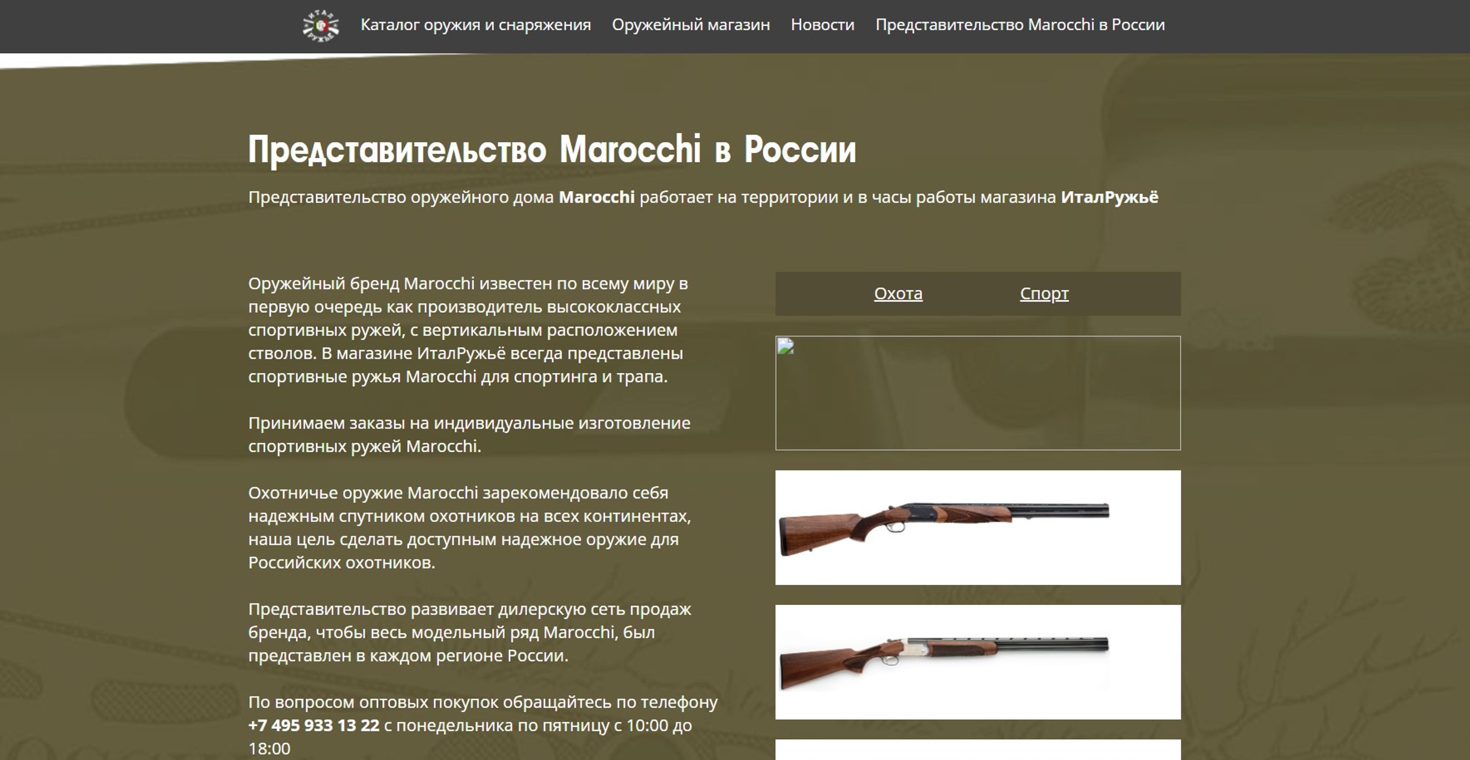Open the Новости page
Image resolution: width=1470 pixels, height=760 pixels.
[x=822, y=25]
